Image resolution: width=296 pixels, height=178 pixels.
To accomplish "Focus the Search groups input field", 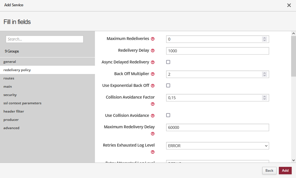I will (45, 39).
